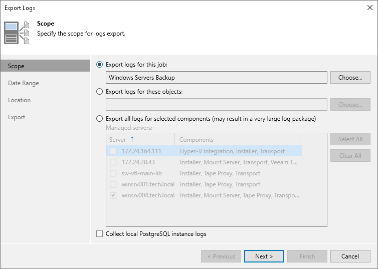Select row text '172.24.28.43'
The height and width of the screenshot is (269, 378).
pos(138,162)
